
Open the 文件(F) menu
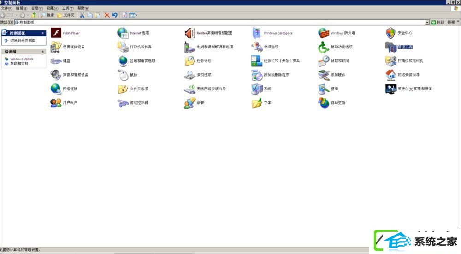click(x=7, y=8)
